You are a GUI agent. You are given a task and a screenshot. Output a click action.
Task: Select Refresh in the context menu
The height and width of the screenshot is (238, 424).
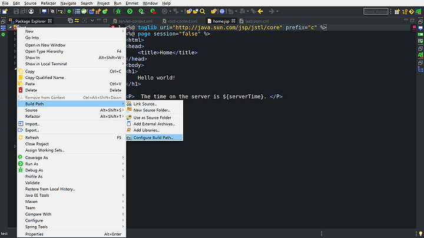click(x=72, y=137)
